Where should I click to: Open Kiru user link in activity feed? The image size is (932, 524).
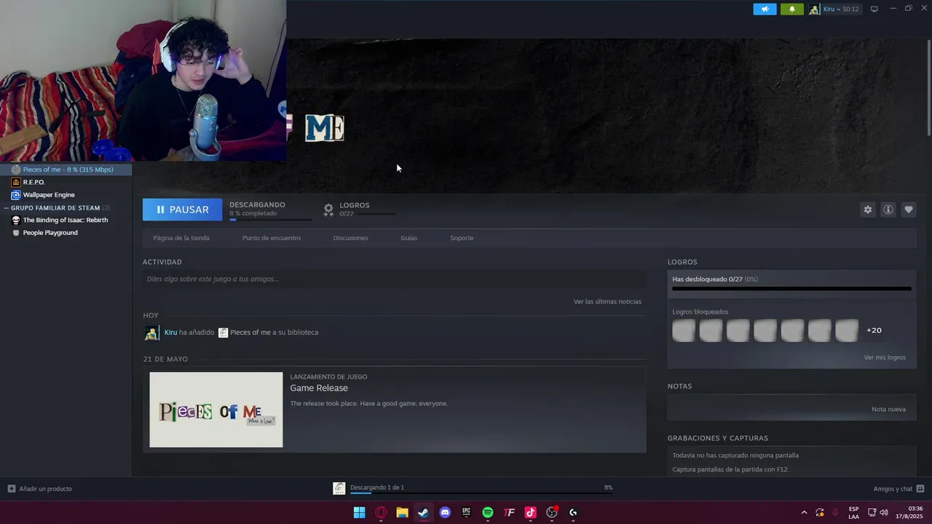170,333
